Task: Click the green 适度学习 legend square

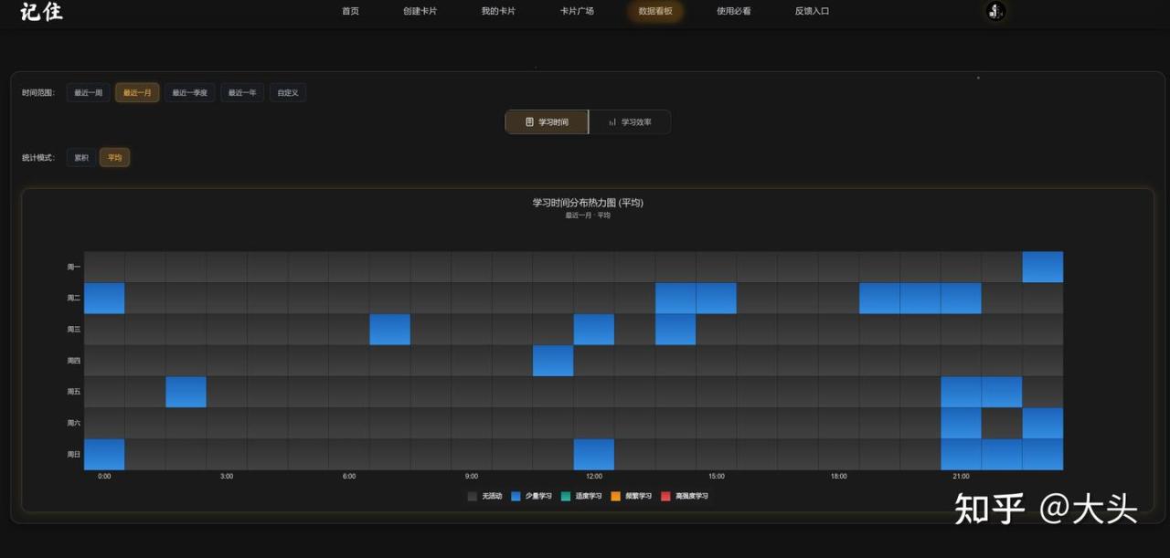Action: (x=566, y=496)
